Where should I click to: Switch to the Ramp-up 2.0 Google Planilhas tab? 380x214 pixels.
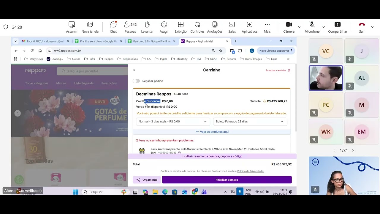(151, 41)
